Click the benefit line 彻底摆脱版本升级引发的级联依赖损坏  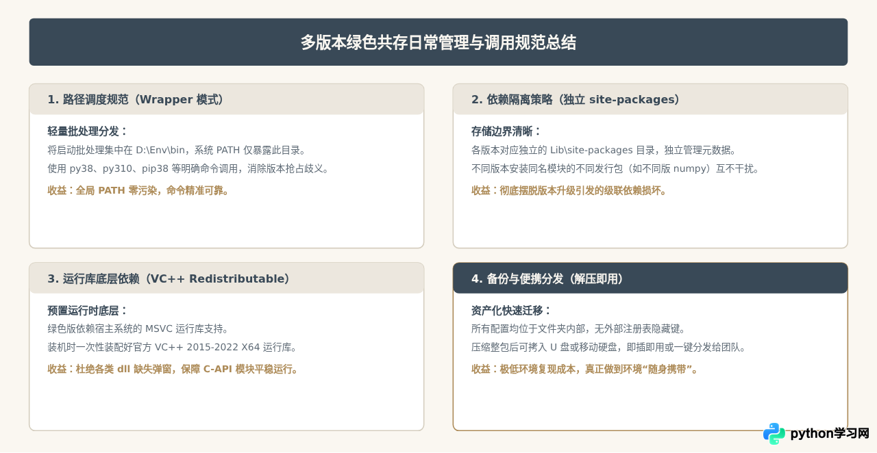tap(569, 190)
